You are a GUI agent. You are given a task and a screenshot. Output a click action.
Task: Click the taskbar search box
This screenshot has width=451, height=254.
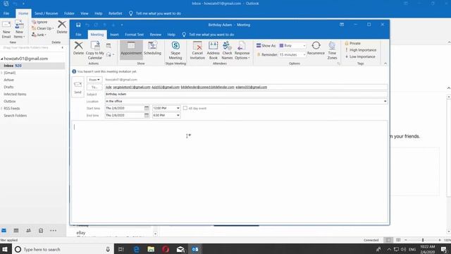63,249
